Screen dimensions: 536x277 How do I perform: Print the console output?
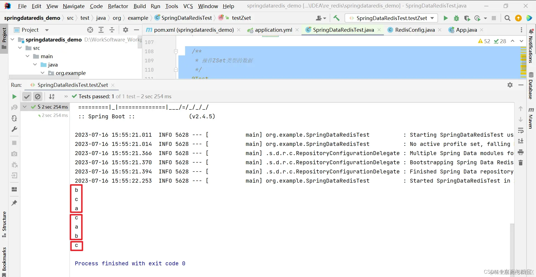click(521, 152)
